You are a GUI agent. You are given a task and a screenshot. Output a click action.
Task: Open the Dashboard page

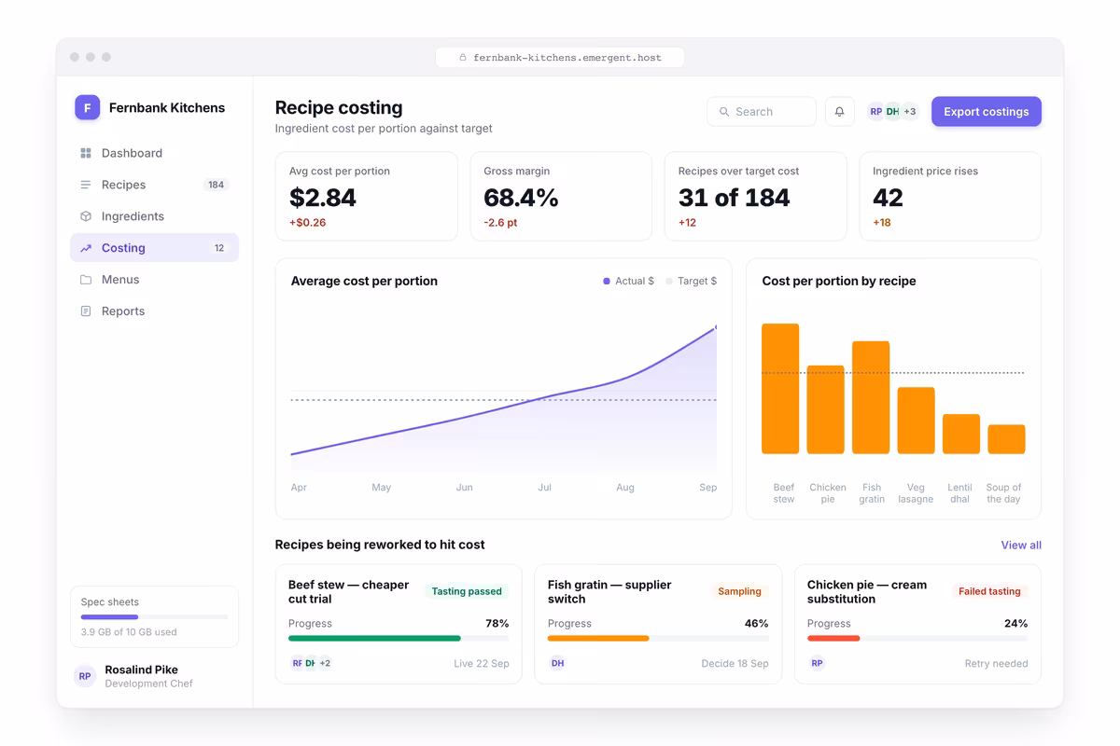click(154, 153)
